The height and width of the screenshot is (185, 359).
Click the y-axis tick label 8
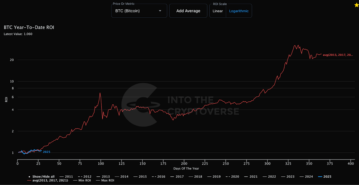(13, 88)
